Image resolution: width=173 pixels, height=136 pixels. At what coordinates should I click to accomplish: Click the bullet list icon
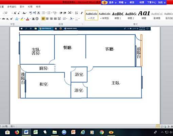click(43, 13)
